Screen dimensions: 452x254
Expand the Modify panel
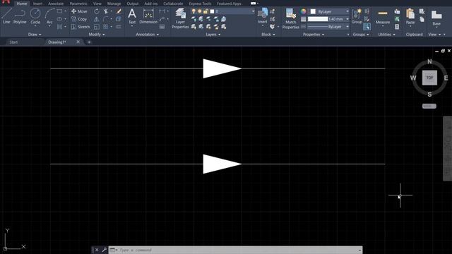click(97, 35)
